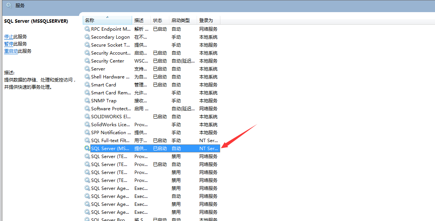Click 本地服务 in the Secure Socket row

point(208,45)
